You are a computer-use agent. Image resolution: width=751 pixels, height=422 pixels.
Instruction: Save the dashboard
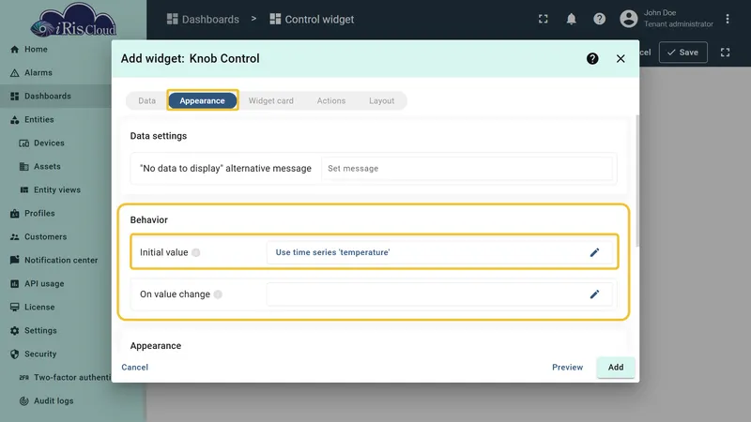coord(683,53)
